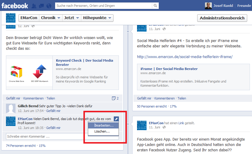This screenshot has width=252, height=154.
Task: Click public globe icon next to 12. Juni
Action: [x=33, y=26]
